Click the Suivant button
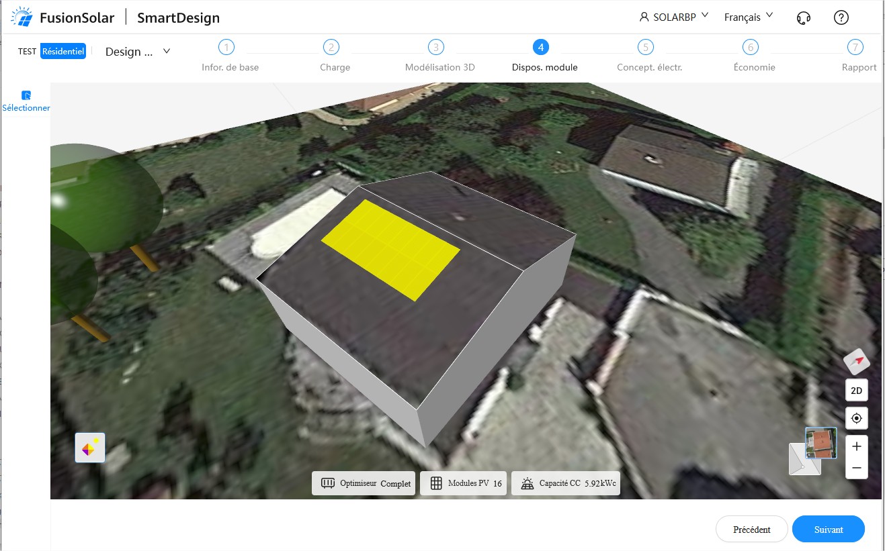885x551 pixels. tap(828, 529)
